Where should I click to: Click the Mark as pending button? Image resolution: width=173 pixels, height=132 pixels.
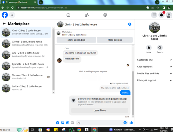coord(76,40)
